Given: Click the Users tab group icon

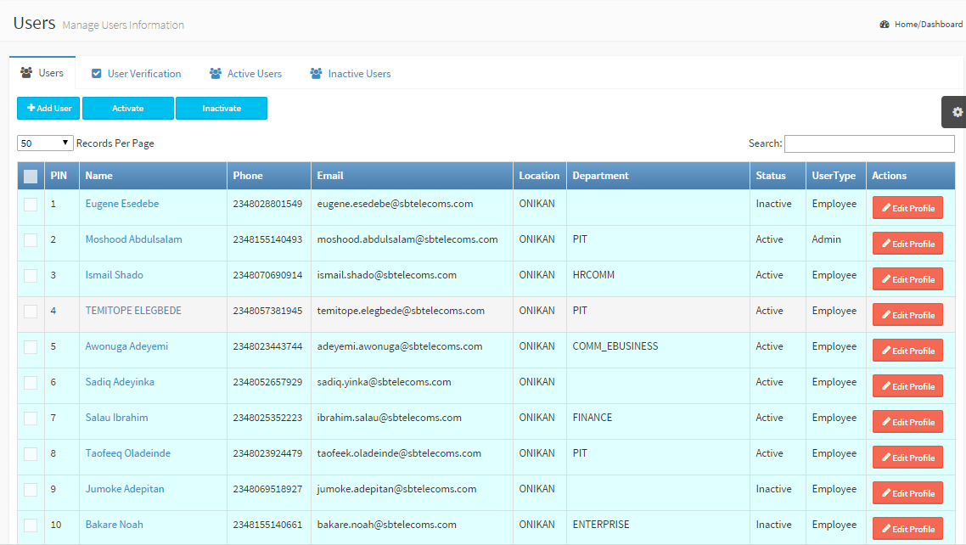Looking at the screenshot, I should click(26, 73).
